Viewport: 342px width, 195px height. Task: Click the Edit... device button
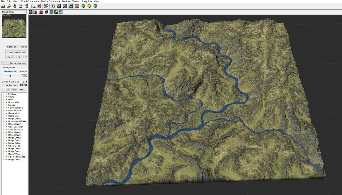coord(22,90)
